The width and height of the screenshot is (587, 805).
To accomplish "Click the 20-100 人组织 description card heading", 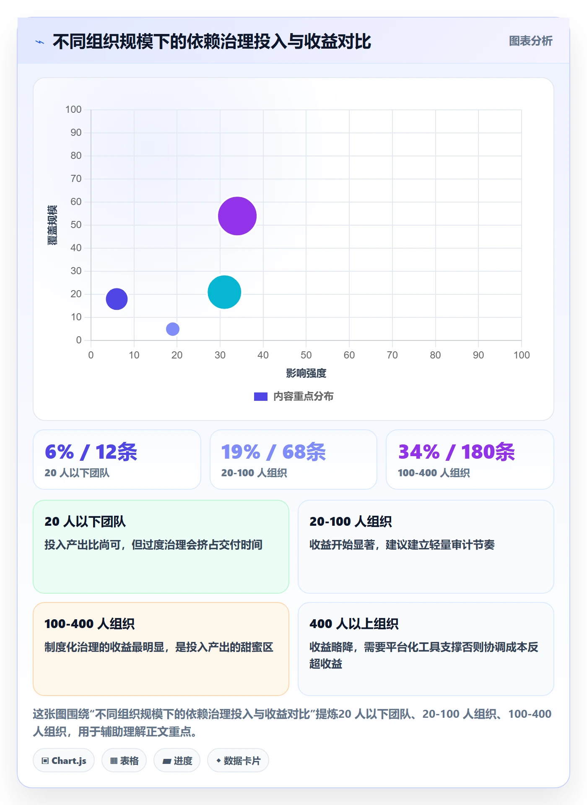I will click(x=351, y=522).
